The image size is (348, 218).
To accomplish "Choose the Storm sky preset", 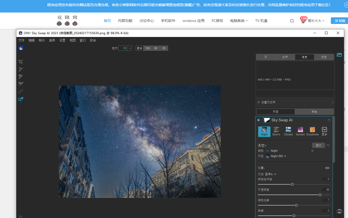I will (x=276, y=132).
